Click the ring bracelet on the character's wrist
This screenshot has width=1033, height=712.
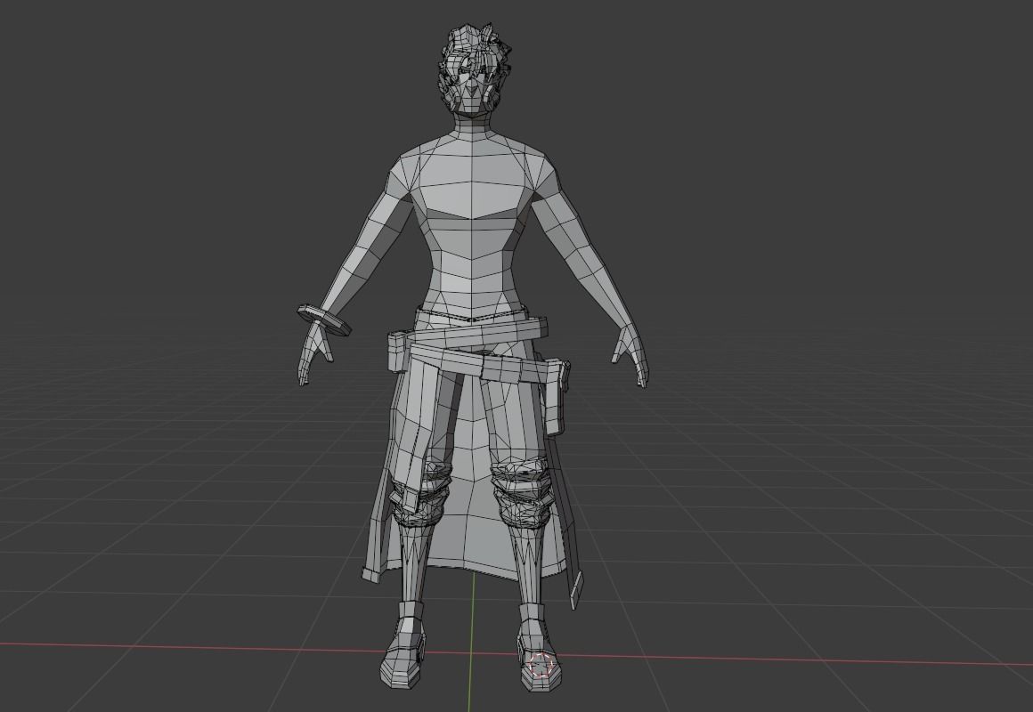pos(324,320)
